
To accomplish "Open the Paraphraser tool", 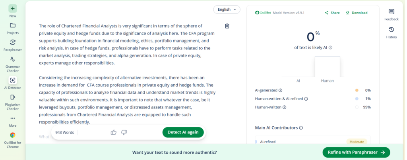I will pos(13,42).
